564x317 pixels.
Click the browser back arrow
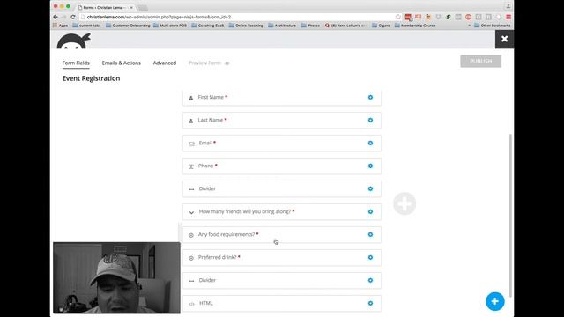[56, 17]
